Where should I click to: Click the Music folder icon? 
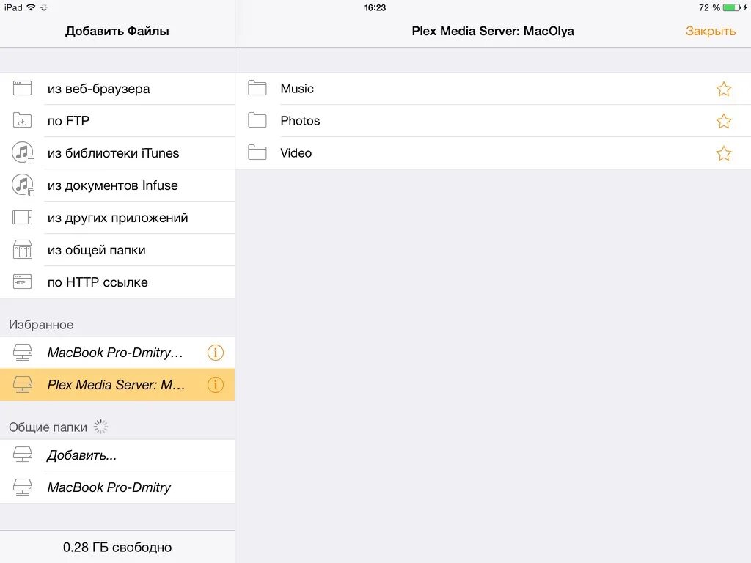[257, 88]
